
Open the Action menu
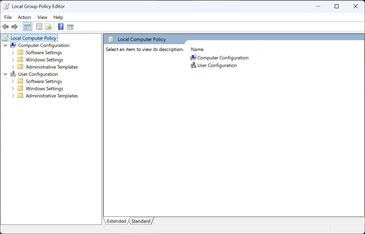pos(24,17)
